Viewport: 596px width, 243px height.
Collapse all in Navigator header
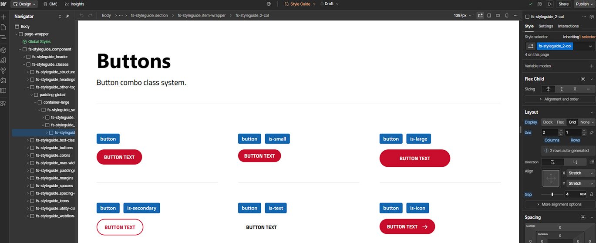pos(60,17)
